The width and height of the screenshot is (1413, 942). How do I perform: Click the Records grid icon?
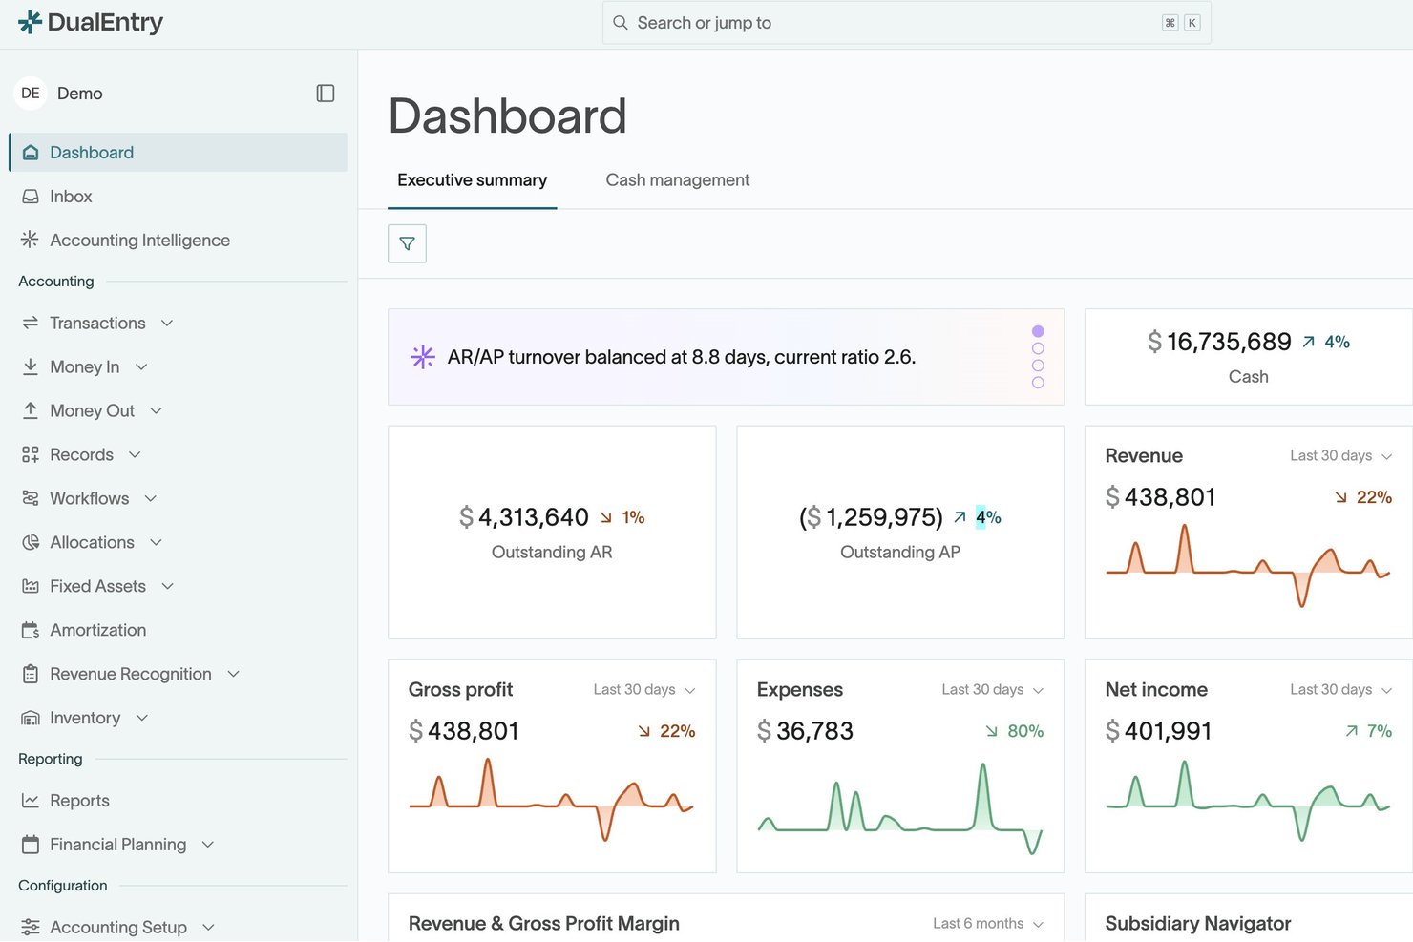click(31, 454)
